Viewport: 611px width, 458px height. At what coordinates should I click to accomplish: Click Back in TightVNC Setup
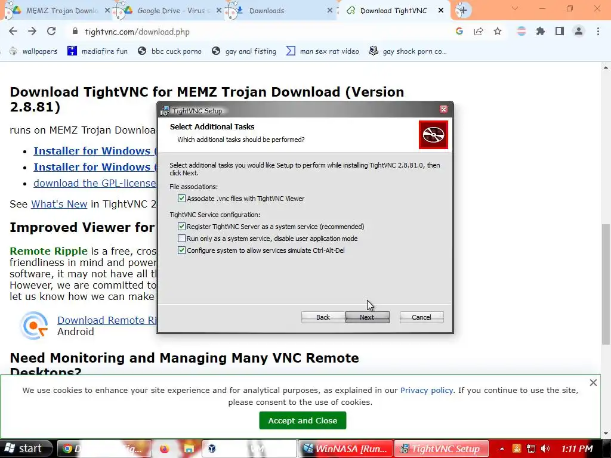coord(323,317)
